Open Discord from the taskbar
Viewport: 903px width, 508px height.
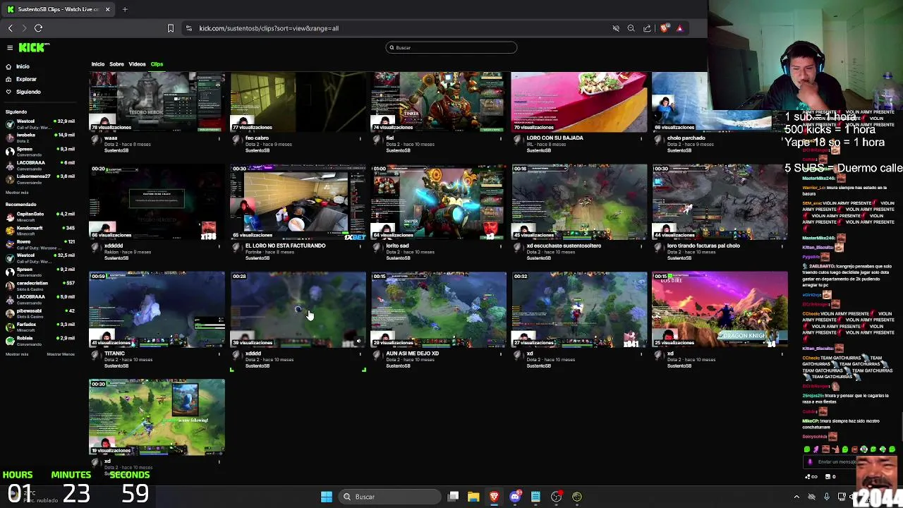pos(515,497)
